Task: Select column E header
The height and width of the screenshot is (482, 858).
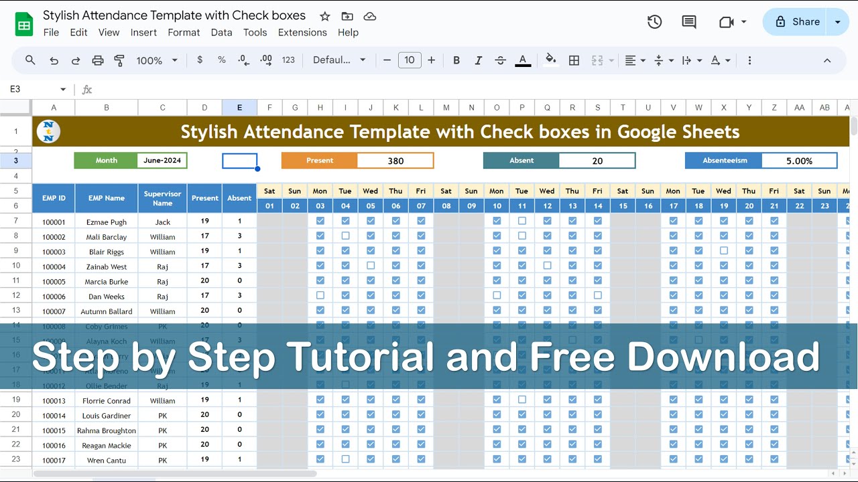Action: (x=239, y=107)
